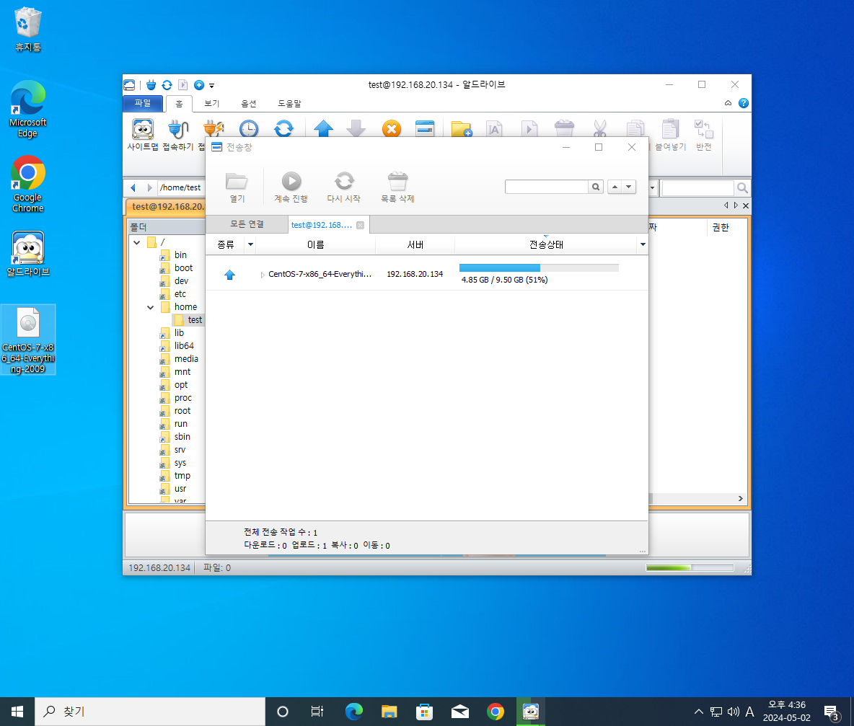Image resolution: width=854 pixels, height=726 pixels.
Task: Click the forward arrow beside /home/test path
Action: [149, 187]
